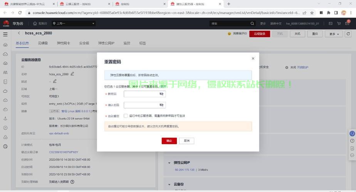Click the first cloud icon in left sidebar
Screen dimensions: 356x192
pyautogui.click(x=5, y=45)
